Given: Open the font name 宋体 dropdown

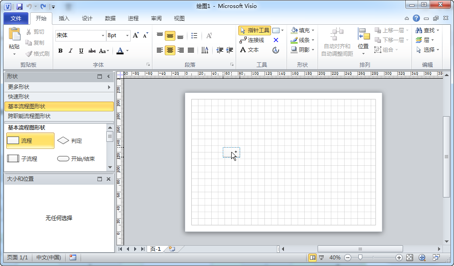Looking at the screenshot, I should coord(102,35).
